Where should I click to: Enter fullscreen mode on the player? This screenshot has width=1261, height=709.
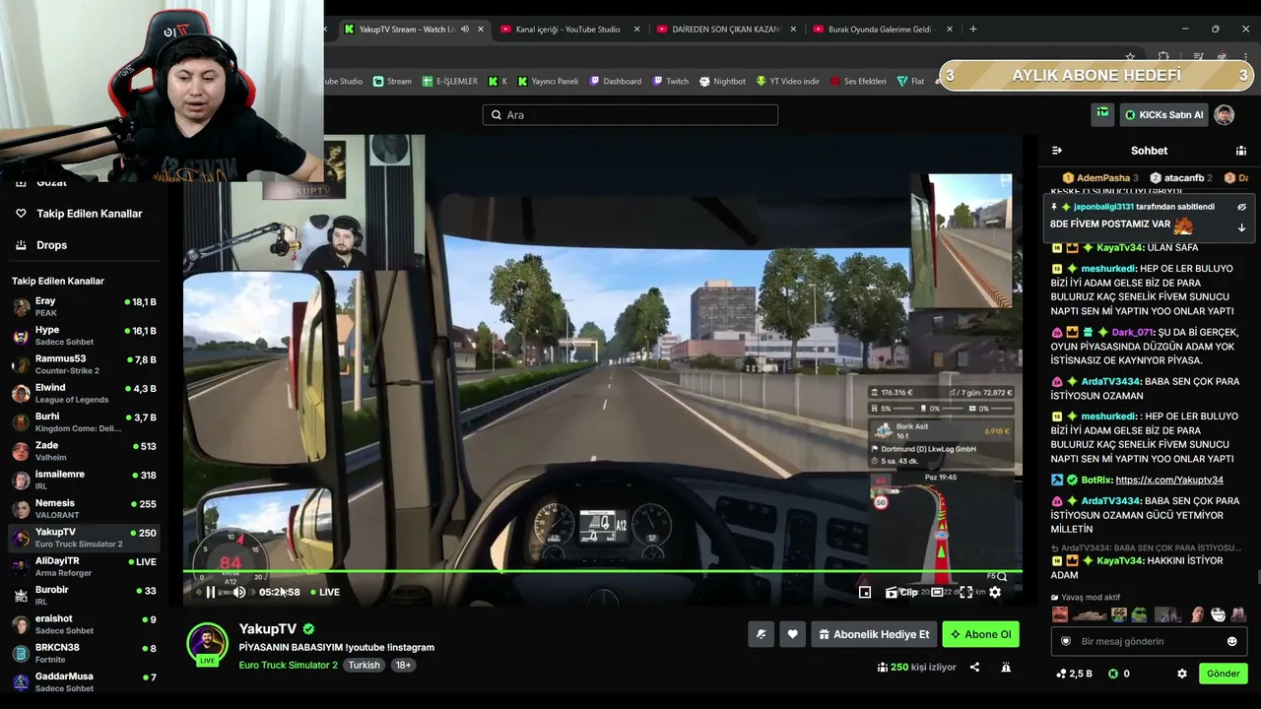966,592
